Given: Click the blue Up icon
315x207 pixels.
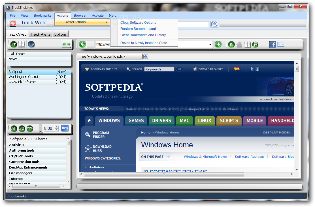Looking at the screenshot, I should click(31, 44).
